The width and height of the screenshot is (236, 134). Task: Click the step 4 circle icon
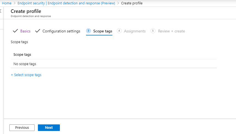119,31
